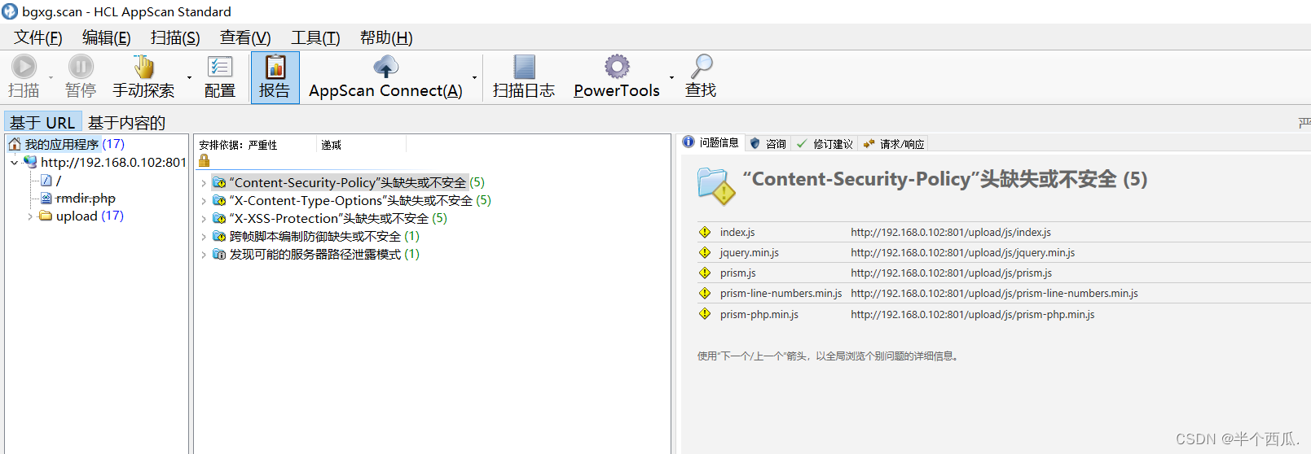Open PowerTools dropdown arrow

(671, 77)
